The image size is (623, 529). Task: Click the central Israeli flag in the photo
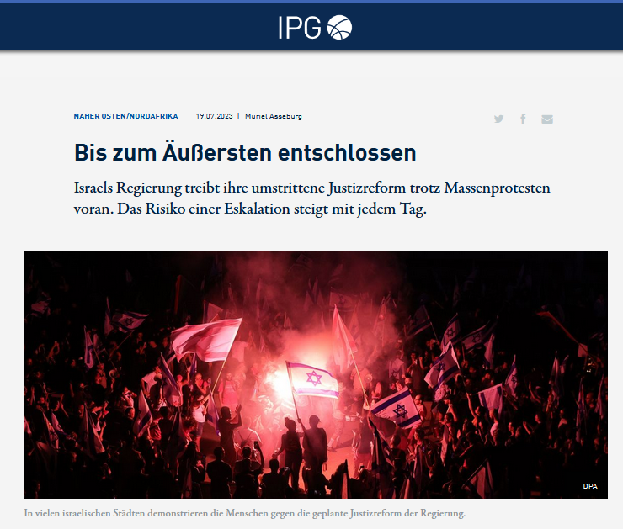point(312,380)
